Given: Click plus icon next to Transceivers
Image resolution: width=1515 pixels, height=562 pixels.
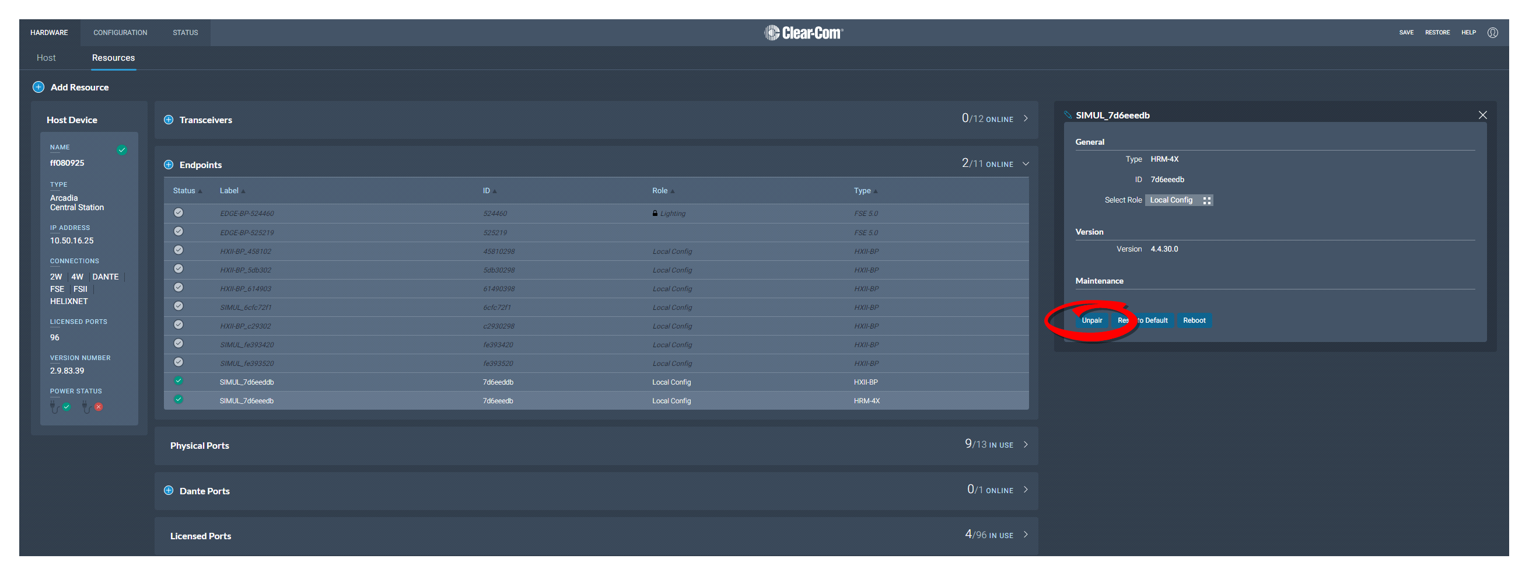Looking at the screenshot, I should [168, 120].
